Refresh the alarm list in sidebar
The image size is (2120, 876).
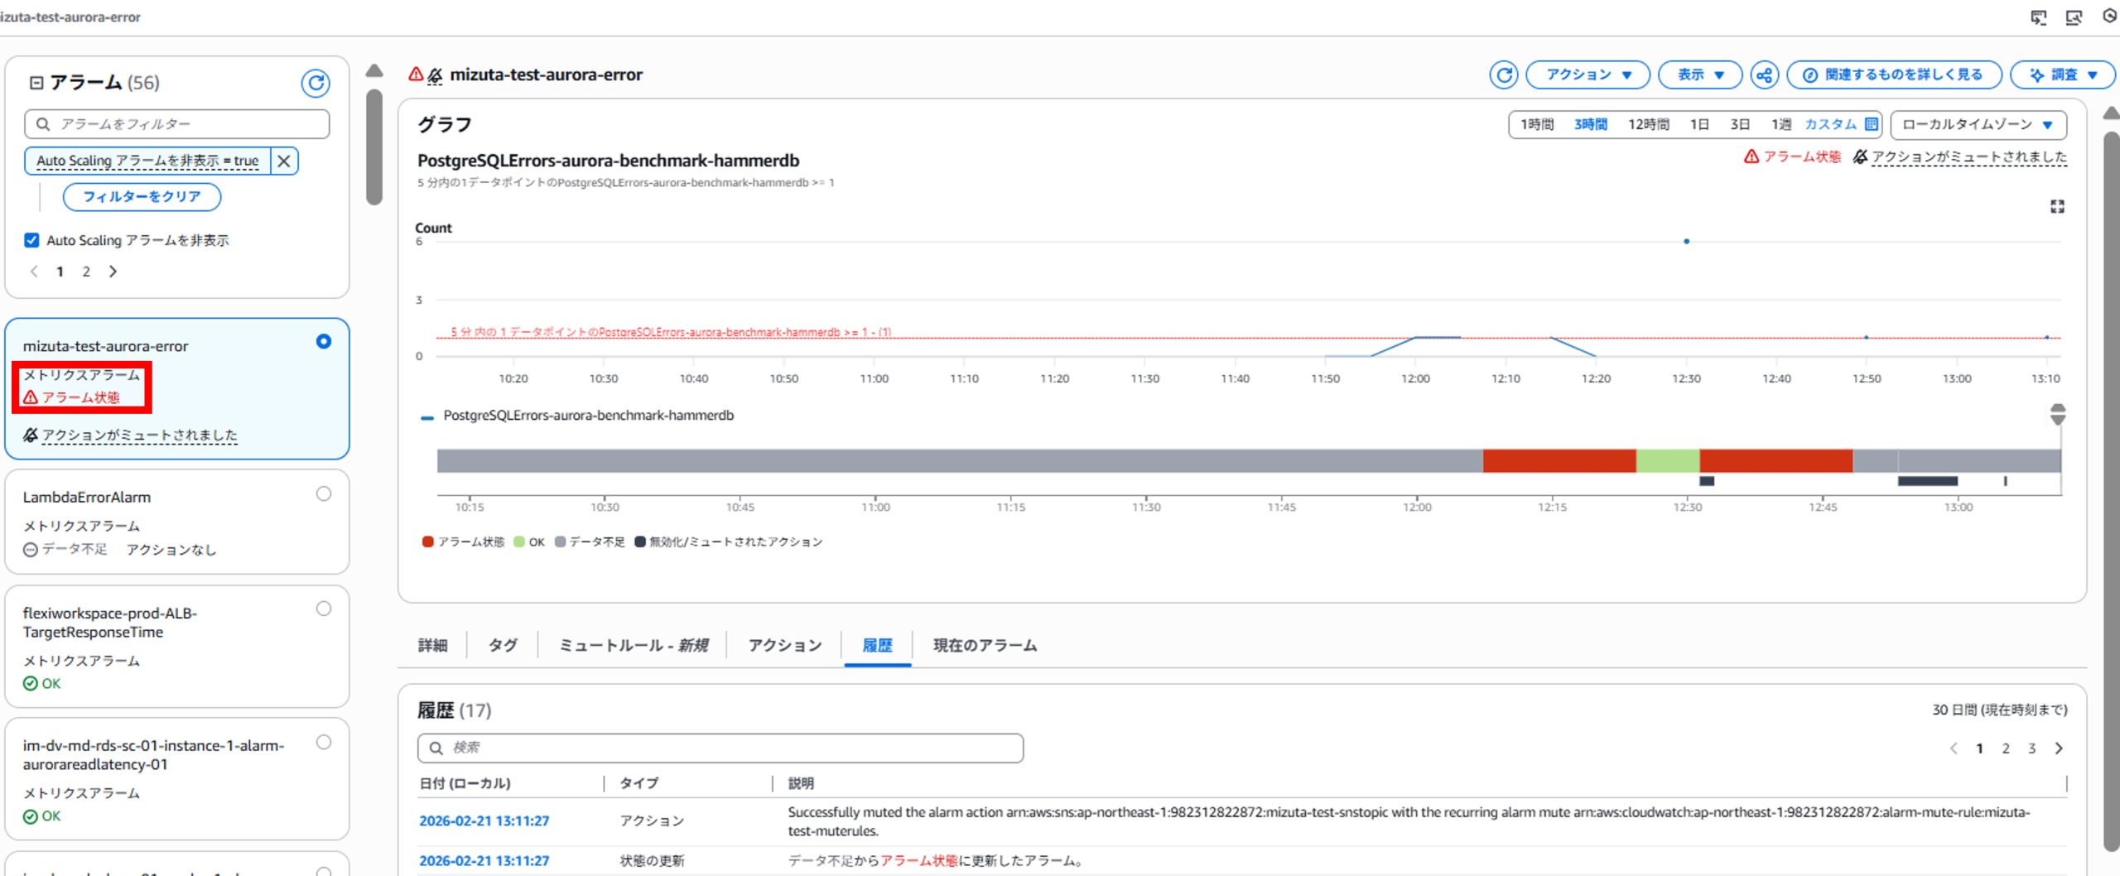click(315, 83)
